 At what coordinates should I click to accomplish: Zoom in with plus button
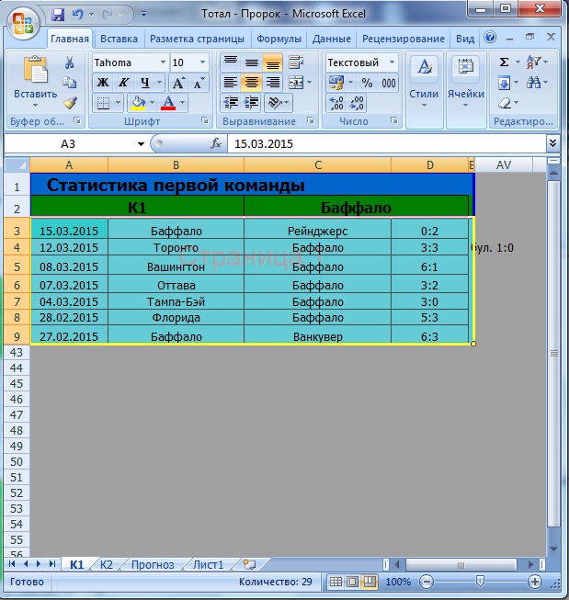click(x=535, y=582)
